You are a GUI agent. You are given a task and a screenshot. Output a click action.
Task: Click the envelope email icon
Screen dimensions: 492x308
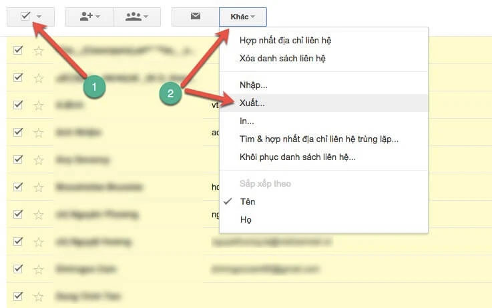(x=195, y=16)
